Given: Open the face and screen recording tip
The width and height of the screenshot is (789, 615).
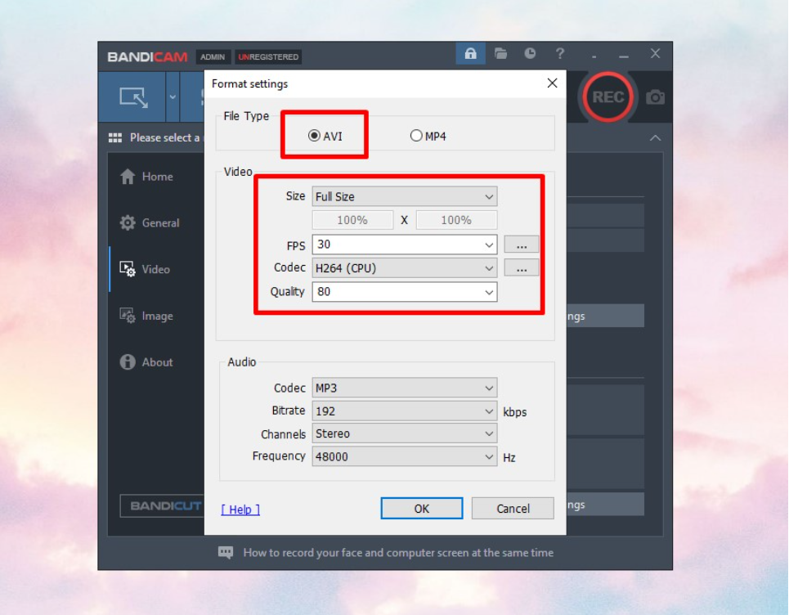Looking at the screenshot, I should click(x=398, y=553).
